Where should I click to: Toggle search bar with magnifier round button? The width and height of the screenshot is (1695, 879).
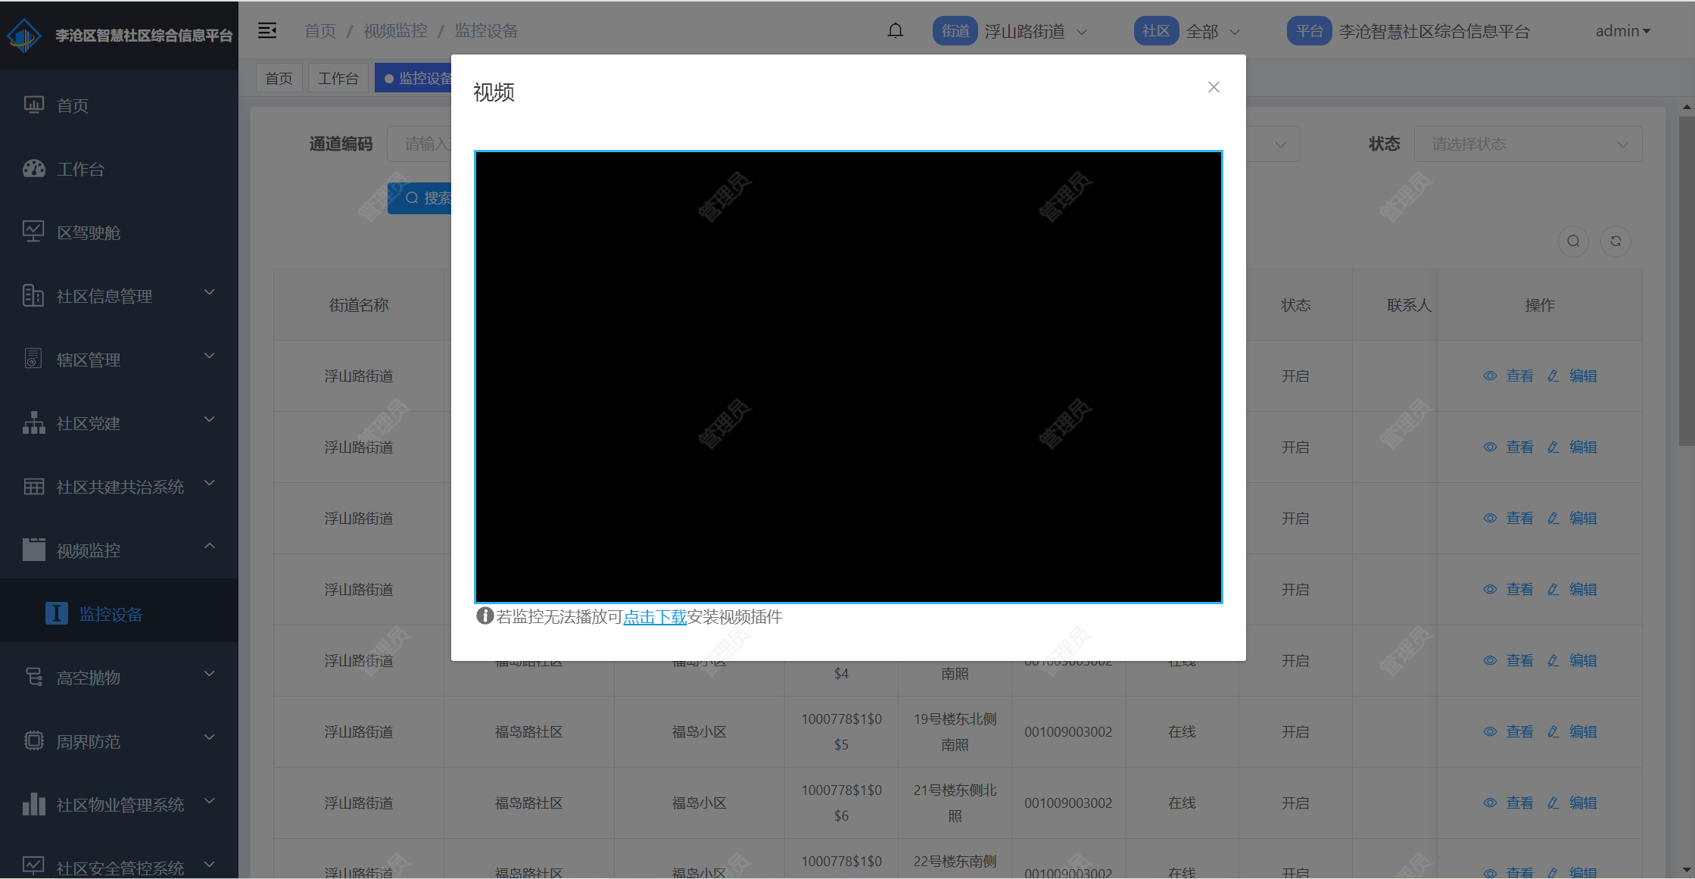[1573, 242]
